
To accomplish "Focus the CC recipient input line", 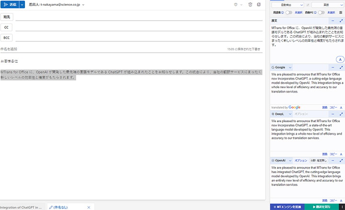I will pos(139,27).
